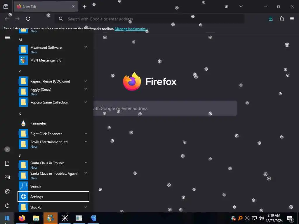Click the Windows Start button
This screenshot has height=224, width=299.
click(x=7, y=218)
